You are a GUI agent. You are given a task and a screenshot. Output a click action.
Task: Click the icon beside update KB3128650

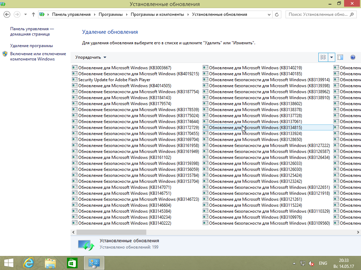[x=206, y=139]
